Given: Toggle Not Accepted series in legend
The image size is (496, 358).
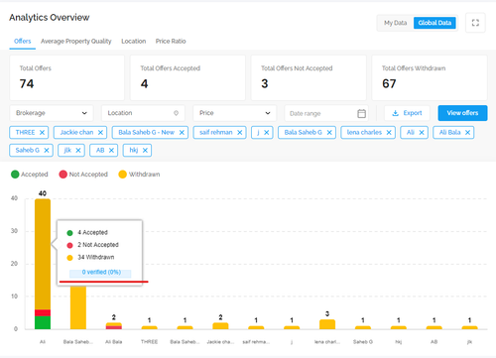Looking at the screenshot, I should [83, 175].
